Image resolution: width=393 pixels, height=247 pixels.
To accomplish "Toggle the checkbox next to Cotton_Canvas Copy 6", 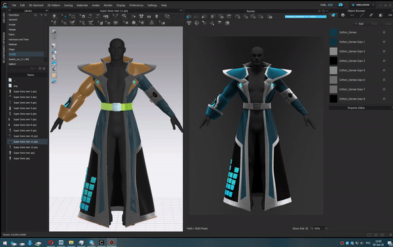I will tap(384, 80).
